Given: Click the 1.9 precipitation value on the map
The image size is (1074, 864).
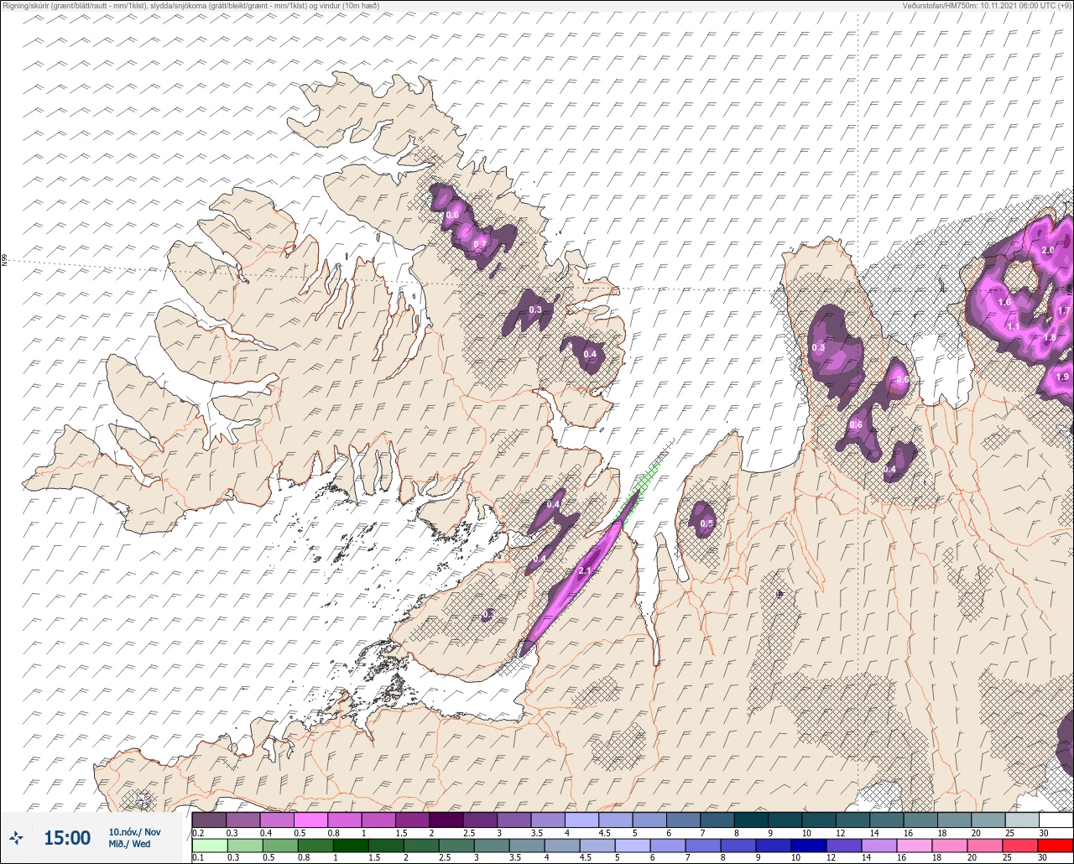Looking at the screenshot, I should tap(1063, 377).
